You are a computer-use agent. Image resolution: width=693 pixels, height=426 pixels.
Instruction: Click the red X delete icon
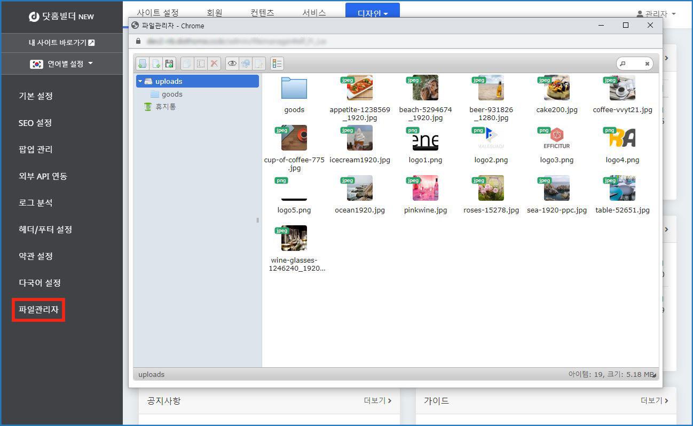214,64
